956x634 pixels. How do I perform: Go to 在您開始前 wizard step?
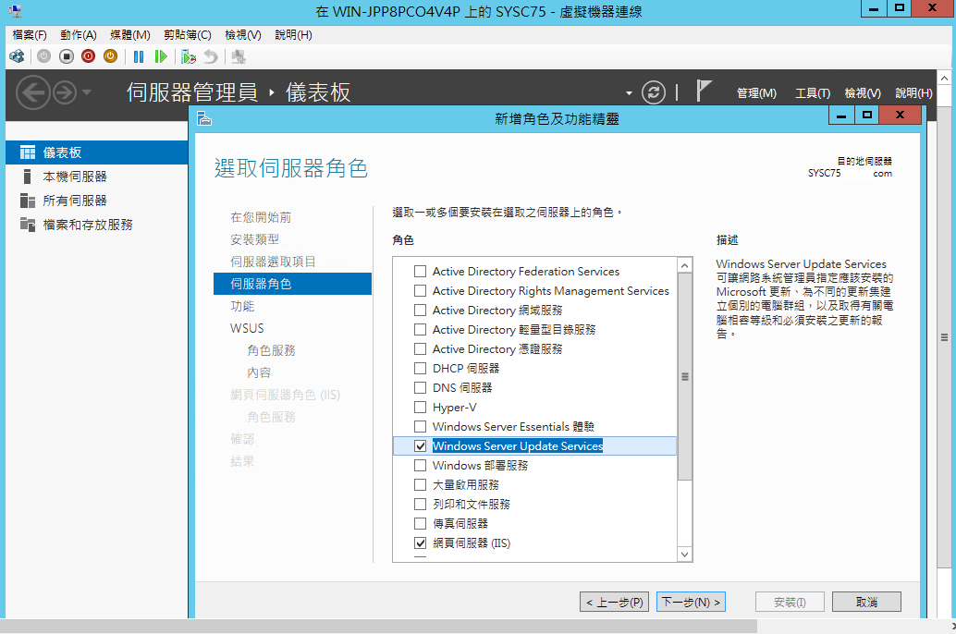[x=261, y=217]
